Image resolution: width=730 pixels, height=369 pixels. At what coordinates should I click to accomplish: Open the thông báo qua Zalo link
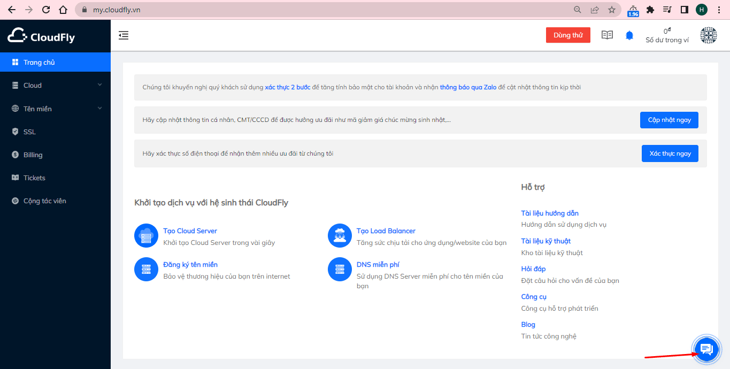(x=468, y=87)
